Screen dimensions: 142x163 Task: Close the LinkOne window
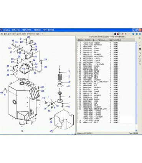click(140, 30)
